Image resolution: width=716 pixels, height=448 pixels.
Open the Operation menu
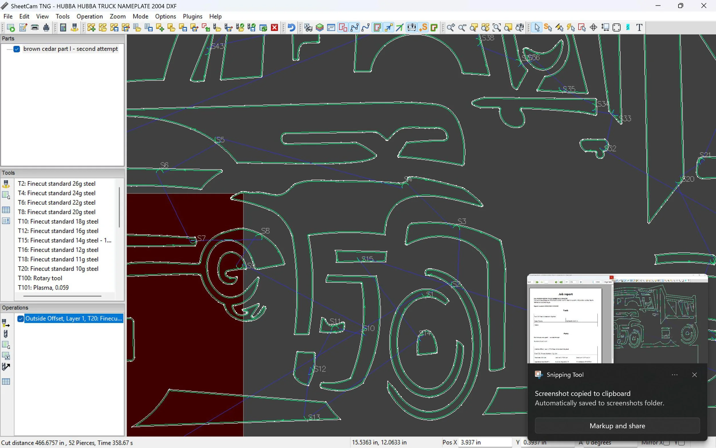click(x=89, y=17)
